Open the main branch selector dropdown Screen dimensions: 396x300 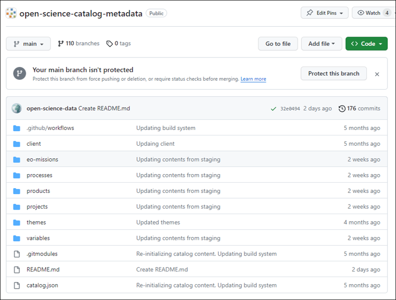pyautogui.click(x=28, y=43)
